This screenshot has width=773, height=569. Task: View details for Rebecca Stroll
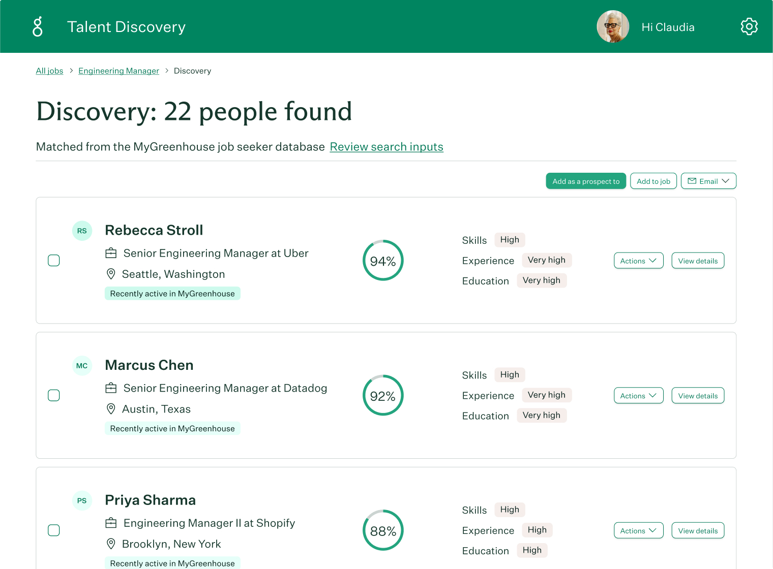[x=698, y=261]
